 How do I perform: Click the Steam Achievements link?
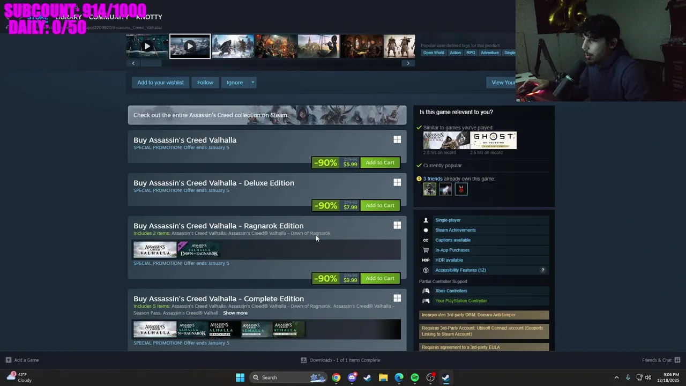coord(456,230)
